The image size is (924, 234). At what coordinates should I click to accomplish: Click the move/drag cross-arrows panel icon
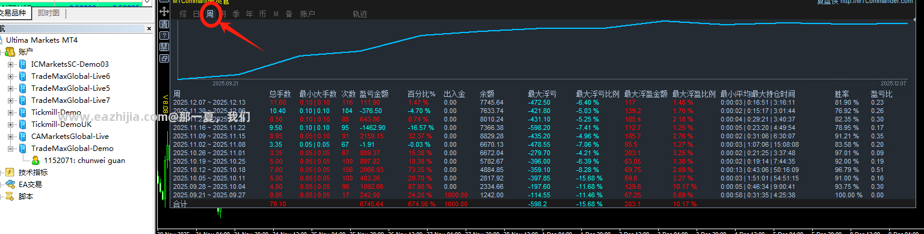click(164, 12)
